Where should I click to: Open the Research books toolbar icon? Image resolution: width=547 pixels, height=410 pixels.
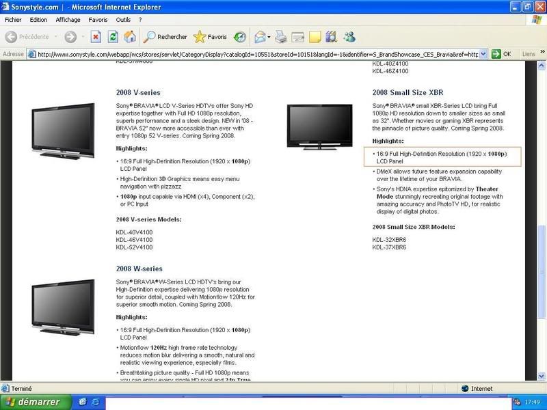point(331,37)
